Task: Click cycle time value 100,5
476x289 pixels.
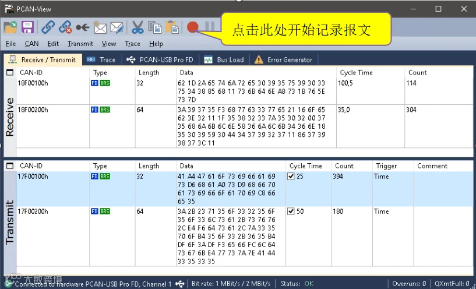Action: coord(345,83)
